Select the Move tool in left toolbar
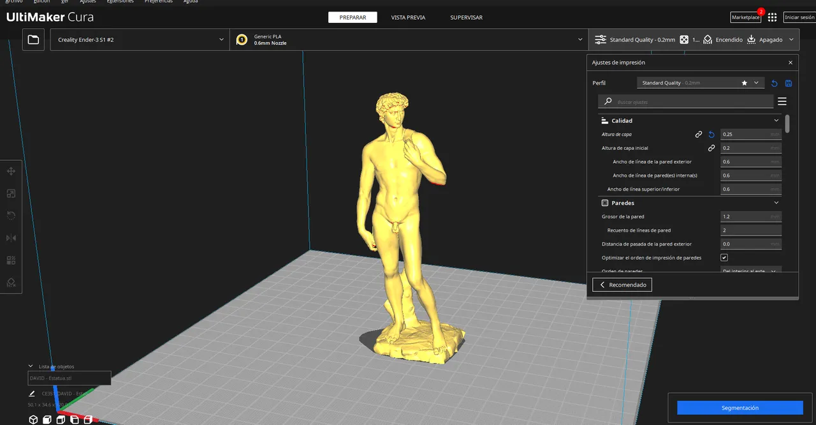 [x=11, y=171]
